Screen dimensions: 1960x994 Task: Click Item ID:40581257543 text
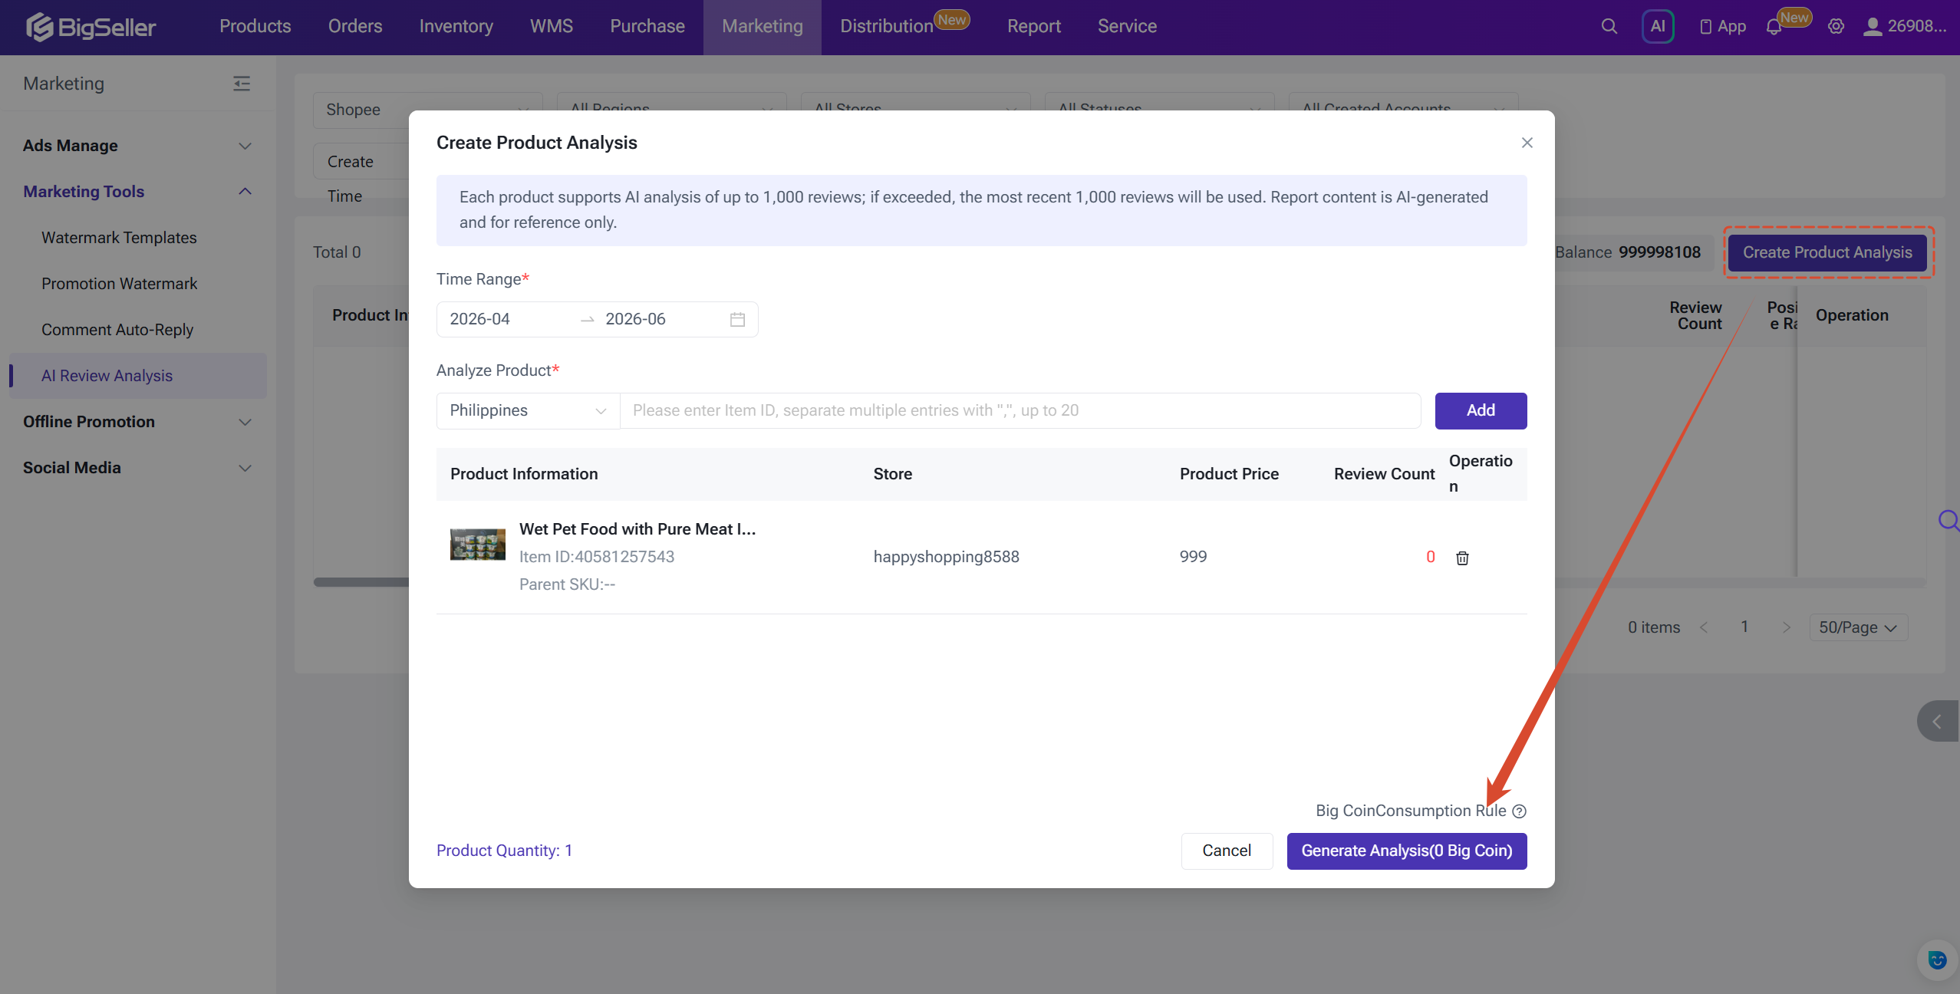tap(597, 557)
